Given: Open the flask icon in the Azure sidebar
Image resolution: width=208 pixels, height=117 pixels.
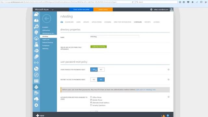Looking at the screenshot, I should point(36,45).
